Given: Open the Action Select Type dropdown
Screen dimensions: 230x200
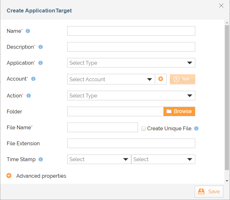Looking at the screenshot, I should point(131,96).
